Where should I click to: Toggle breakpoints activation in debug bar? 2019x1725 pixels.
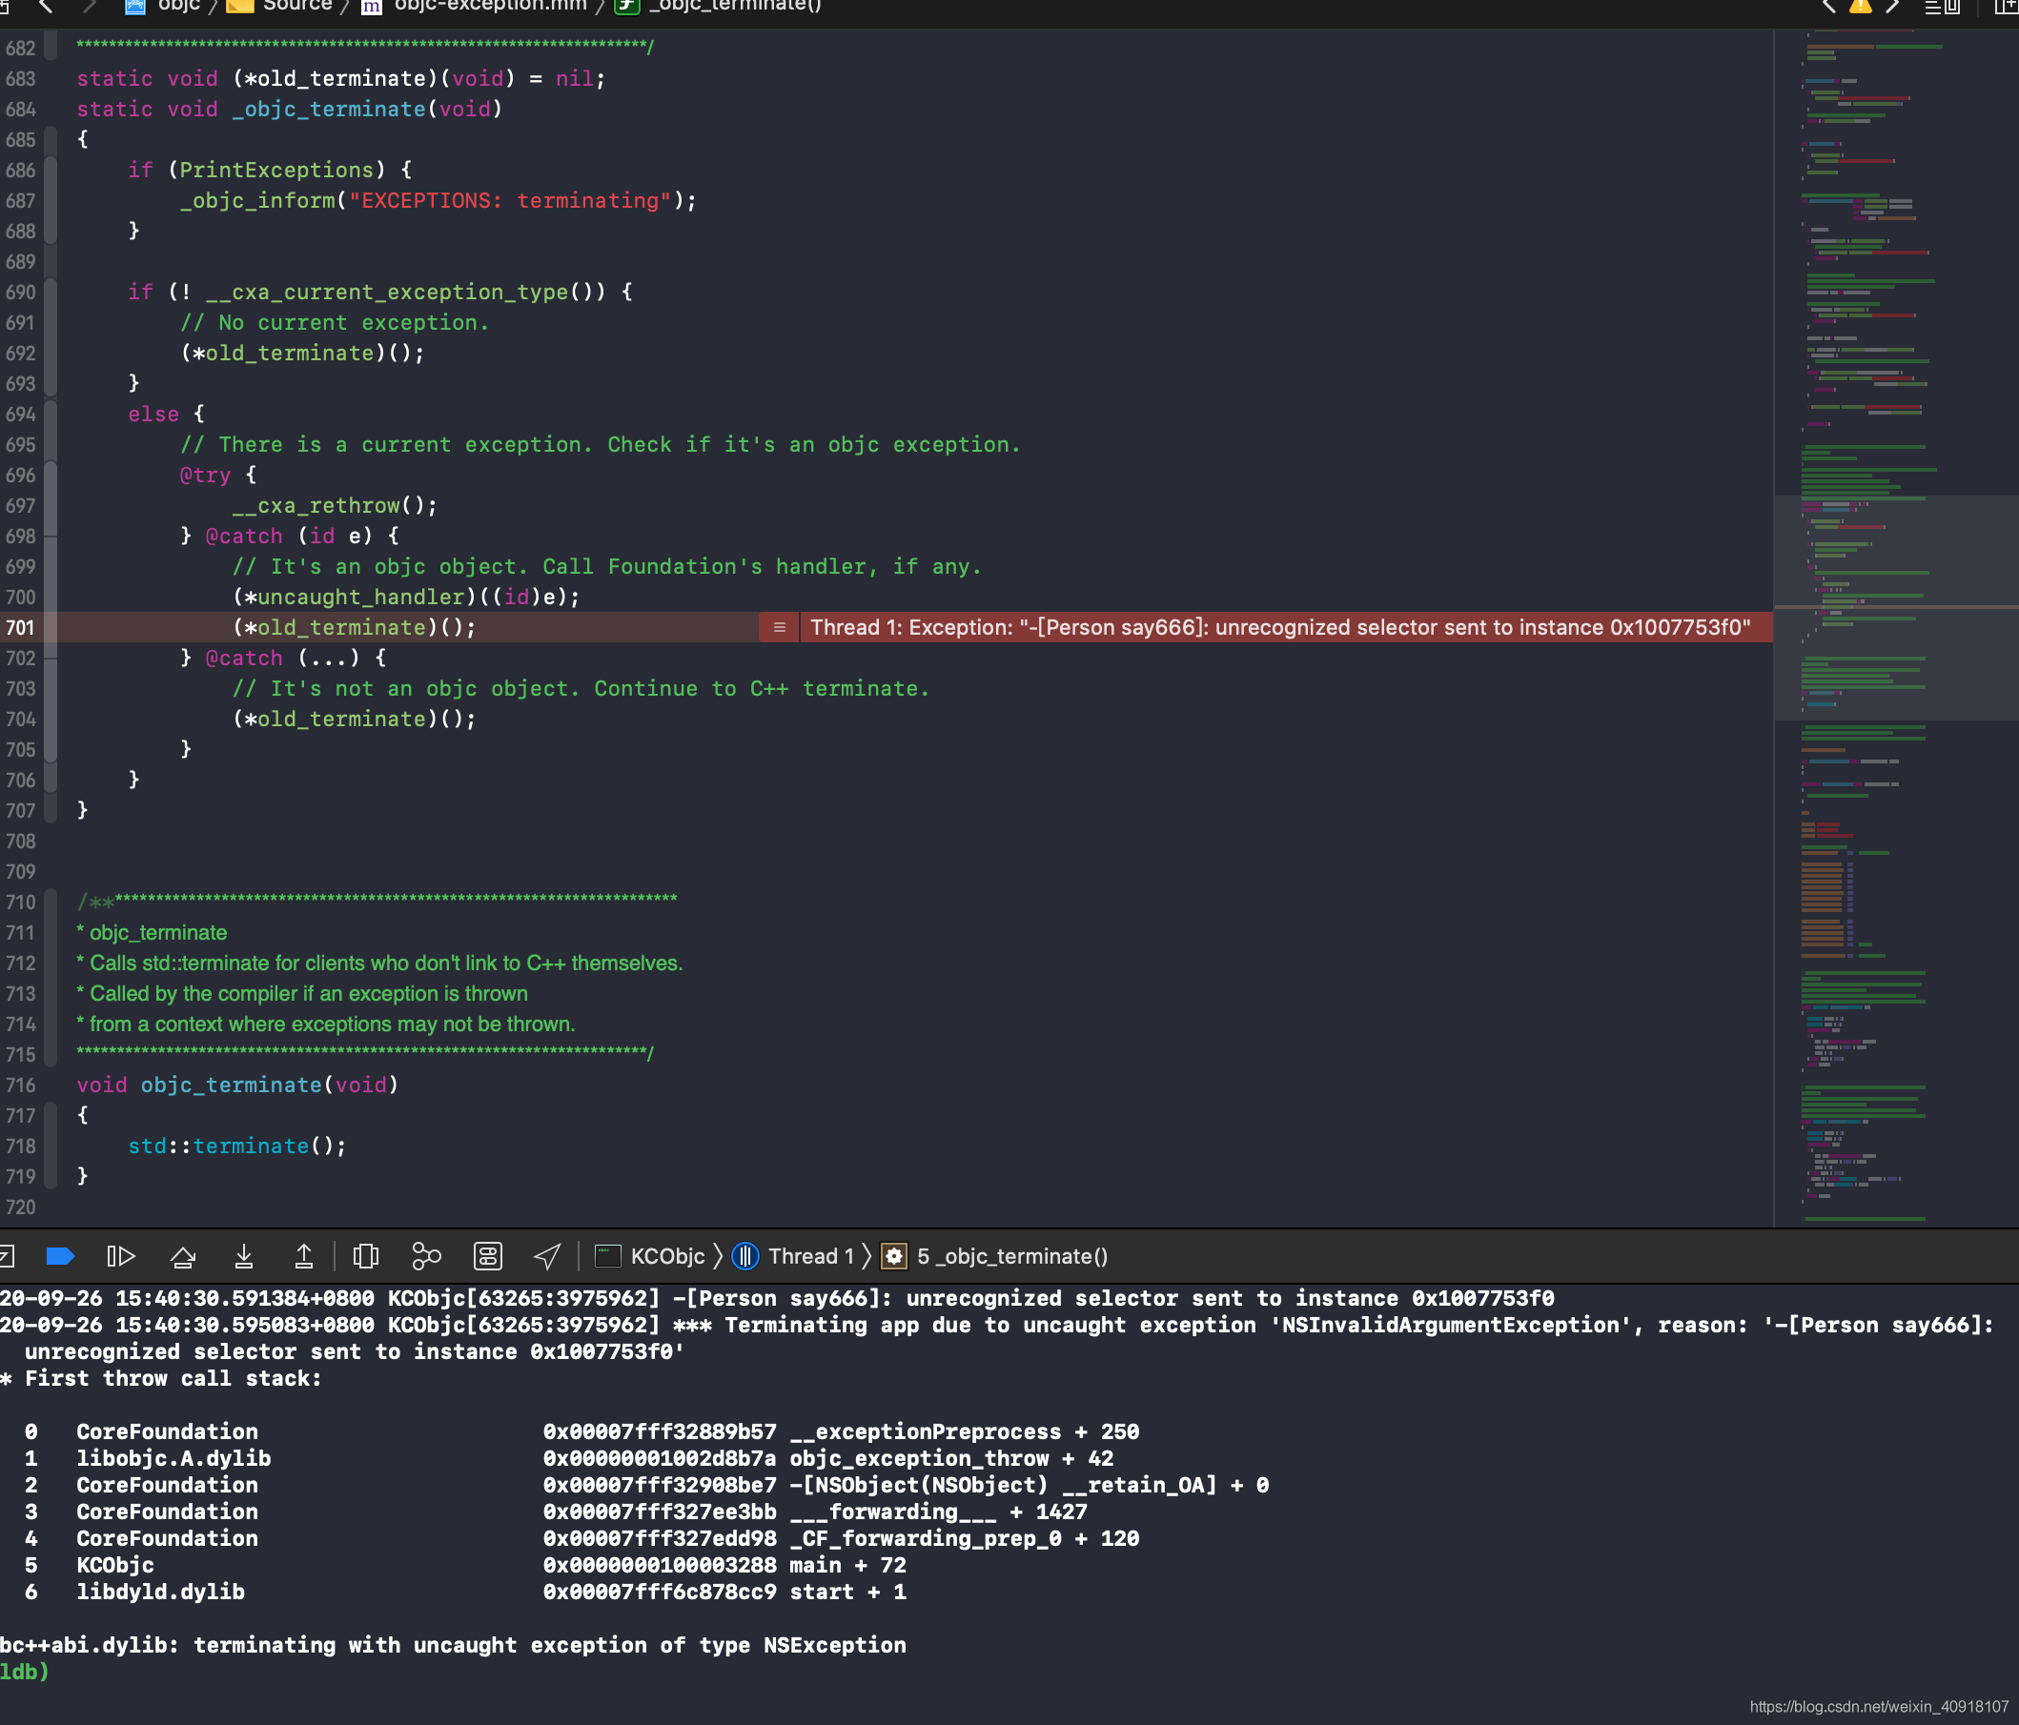point(60,1256)
